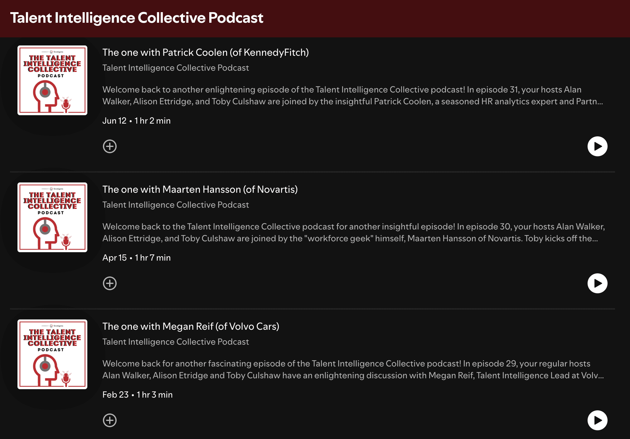Play the Maarten Hansson episode

click(597, 283)
